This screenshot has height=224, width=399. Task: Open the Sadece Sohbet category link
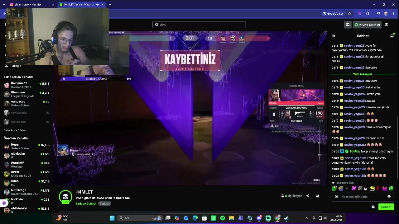pos(86,203)
